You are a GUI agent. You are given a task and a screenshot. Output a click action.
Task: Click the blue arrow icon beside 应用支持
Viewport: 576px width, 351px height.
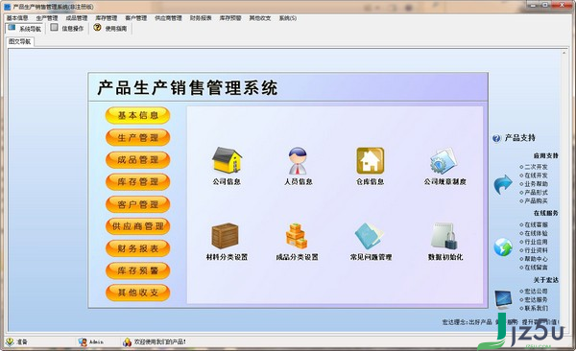[503, 184]
